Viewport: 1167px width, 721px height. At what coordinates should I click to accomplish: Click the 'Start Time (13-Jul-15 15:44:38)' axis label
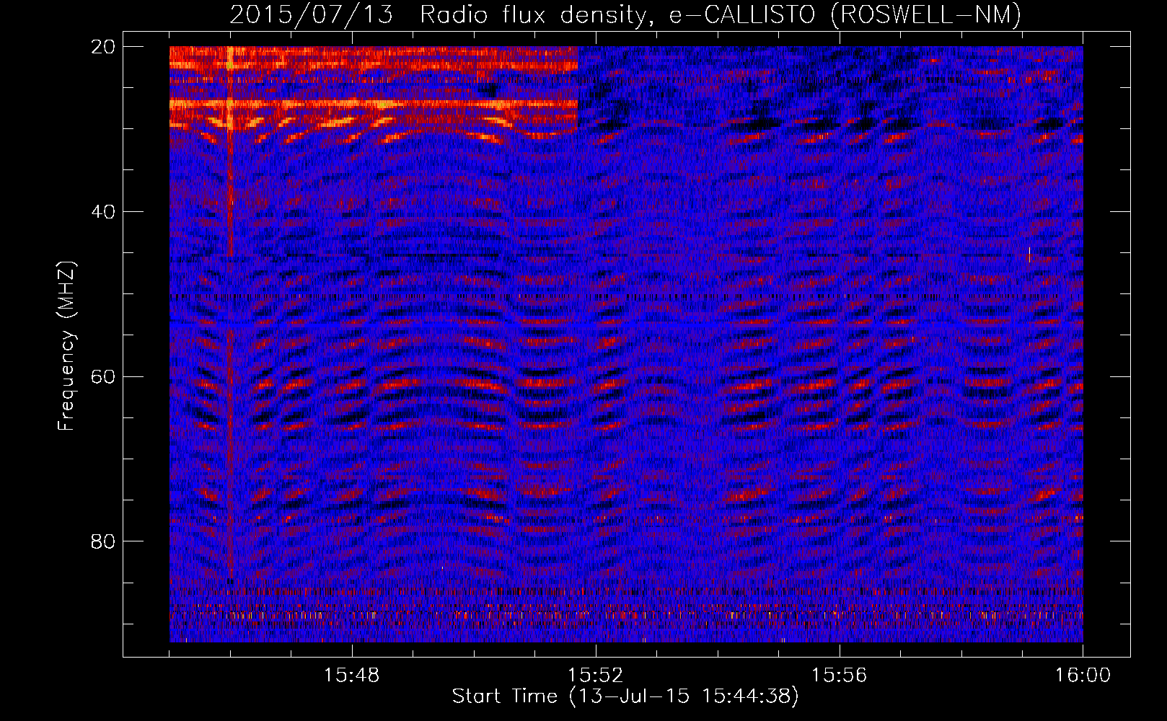coord(625,696)
